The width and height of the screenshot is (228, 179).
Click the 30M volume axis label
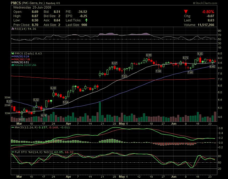coord(7,97)
